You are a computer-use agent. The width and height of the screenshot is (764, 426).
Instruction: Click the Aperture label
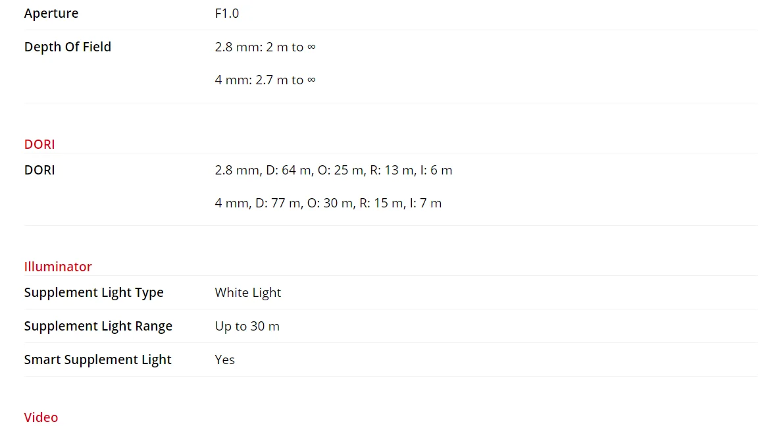click(x=51, y=13)
